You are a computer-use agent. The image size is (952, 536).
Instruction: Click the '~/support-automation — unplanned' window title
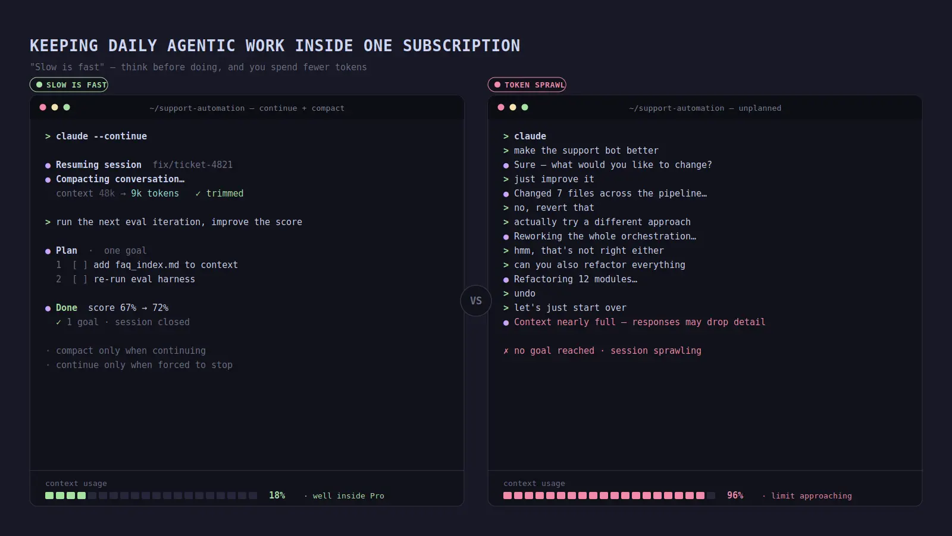[x=705, y=108]
